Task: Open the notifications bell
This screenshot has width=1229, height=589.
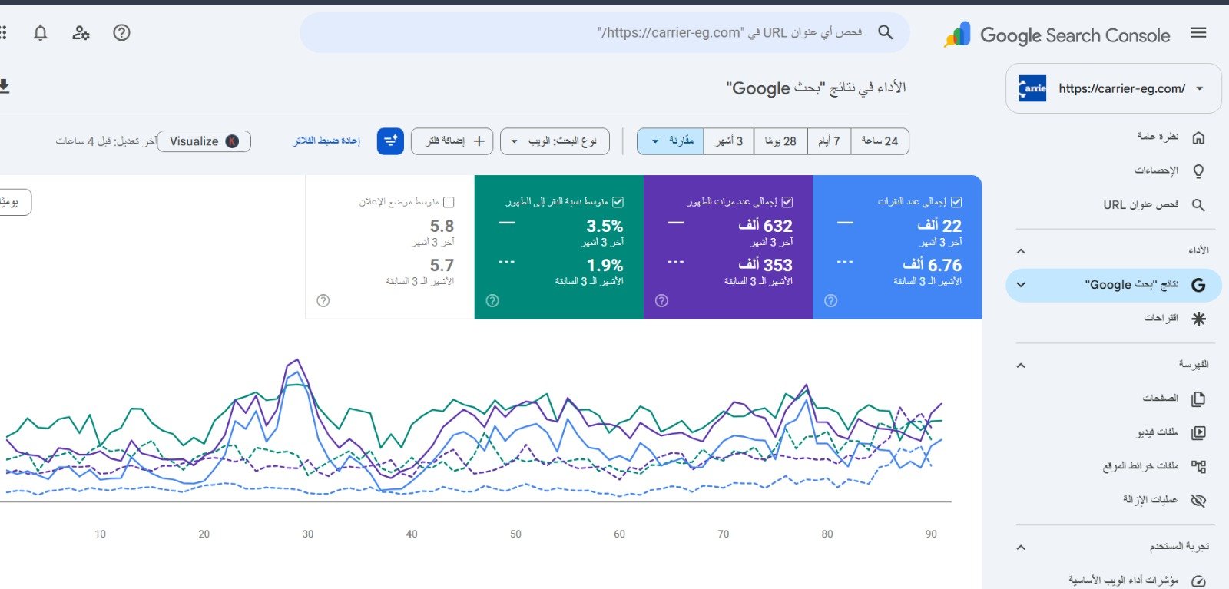Action: click(x=41, y=32)
